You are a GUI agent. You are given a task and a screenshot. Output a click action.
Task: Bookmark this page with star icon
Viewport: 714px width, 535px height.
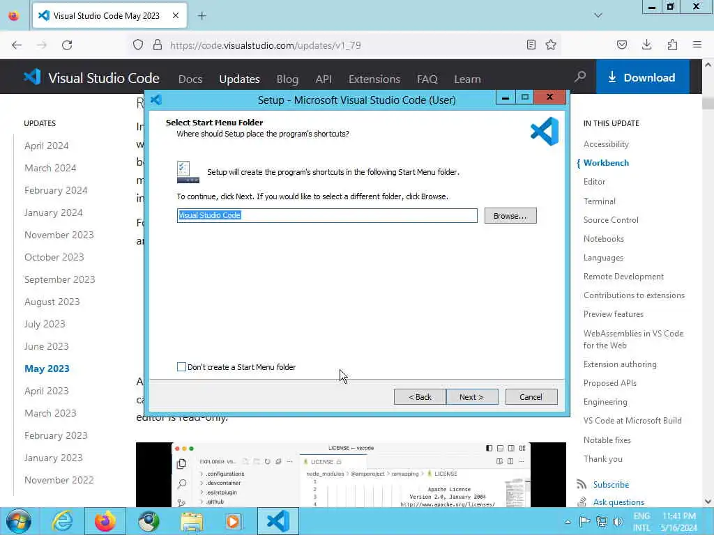[x=551, y=45]
